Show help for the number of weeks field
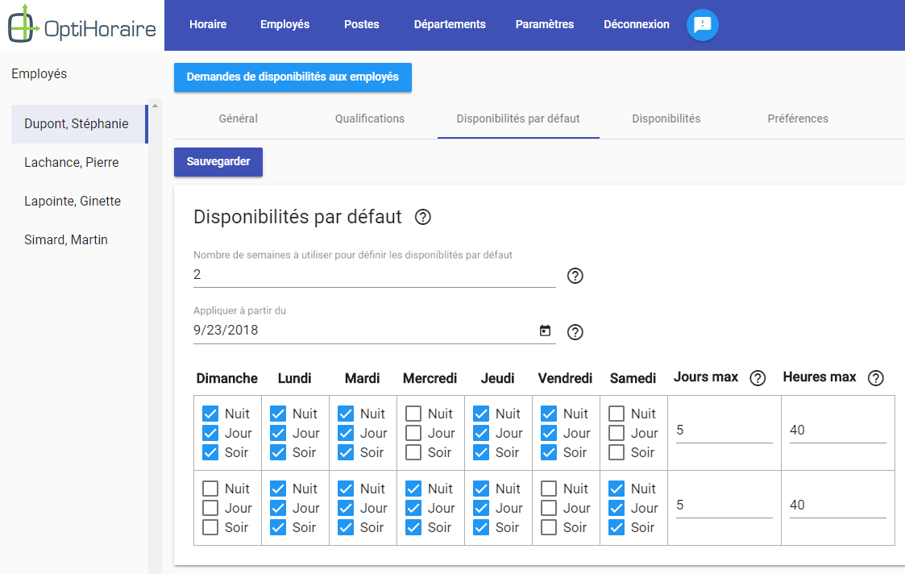 (575, 276)
